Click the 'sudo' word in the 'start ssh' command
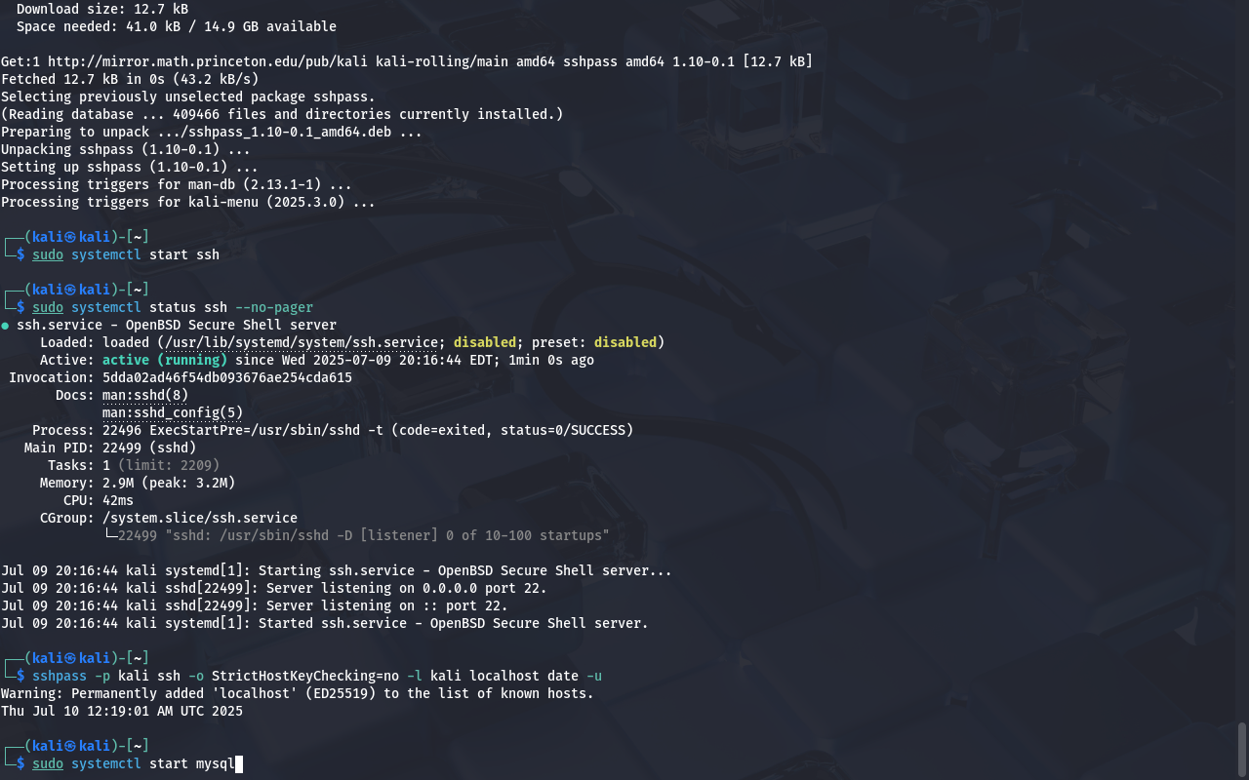 (x=48, y=254)
